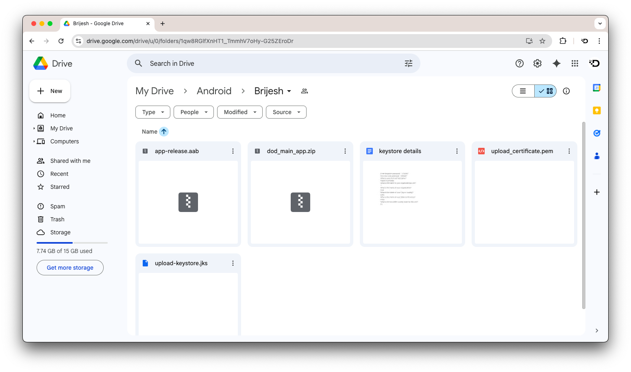Click the browser address bar URL
Image resolution: width=631 pixels, height=372 pixels.
point(190,41)
